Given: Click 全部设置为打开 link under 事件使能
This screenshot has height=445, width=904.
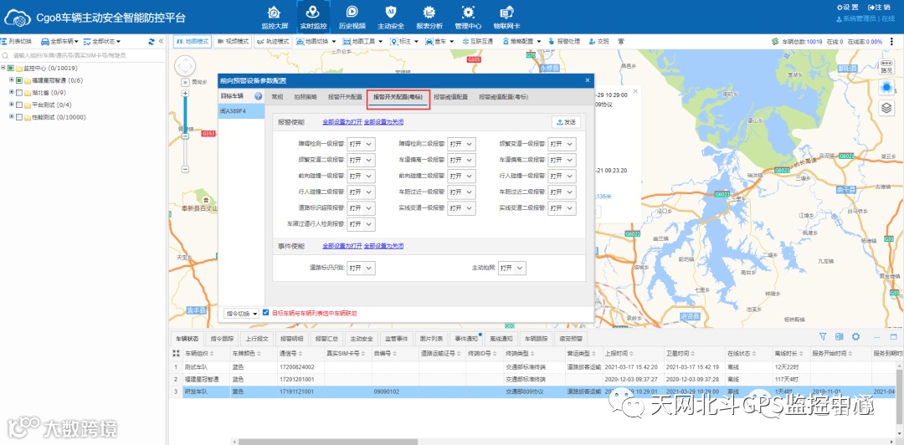Looking at the screenshot, I should (x=342, y=246).
